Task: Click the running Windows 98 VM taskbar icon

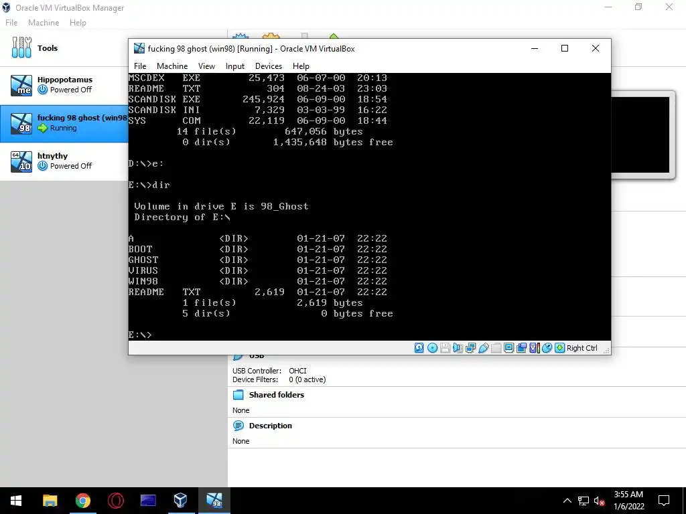Action: (x=214, y=501)
